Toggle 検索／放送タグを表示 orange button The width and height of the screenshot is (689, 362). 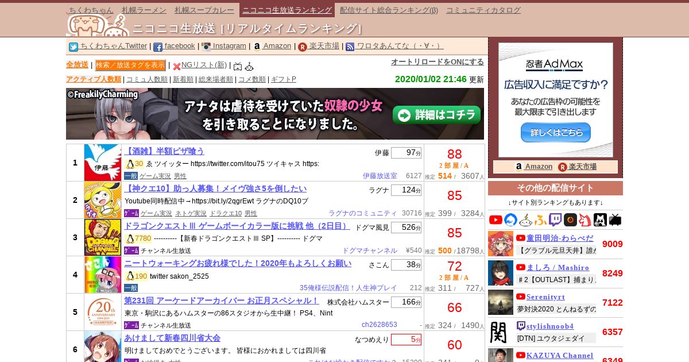point(130,66)
